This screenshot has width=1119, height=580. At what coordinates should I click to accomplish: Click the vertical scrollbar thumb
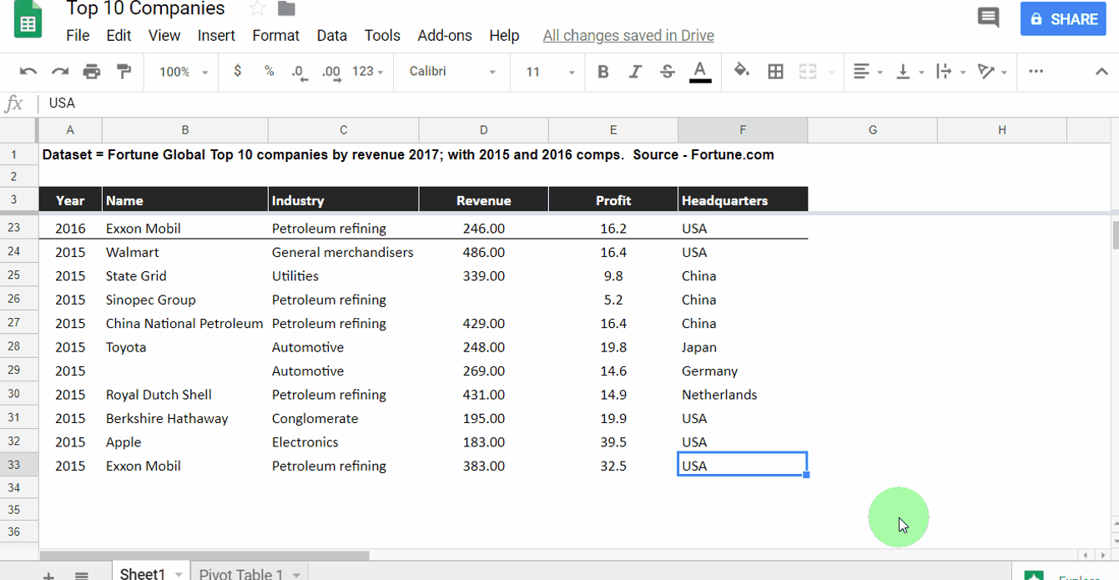(1115, 235)
